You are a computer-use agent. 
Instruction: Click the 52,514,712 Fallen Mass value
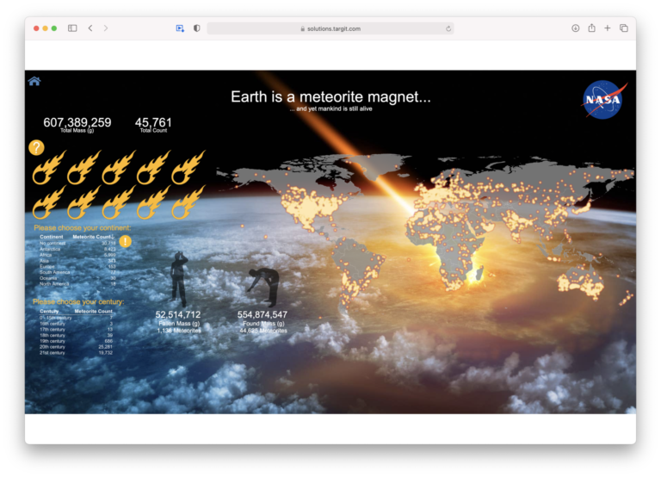coord(178,314)
